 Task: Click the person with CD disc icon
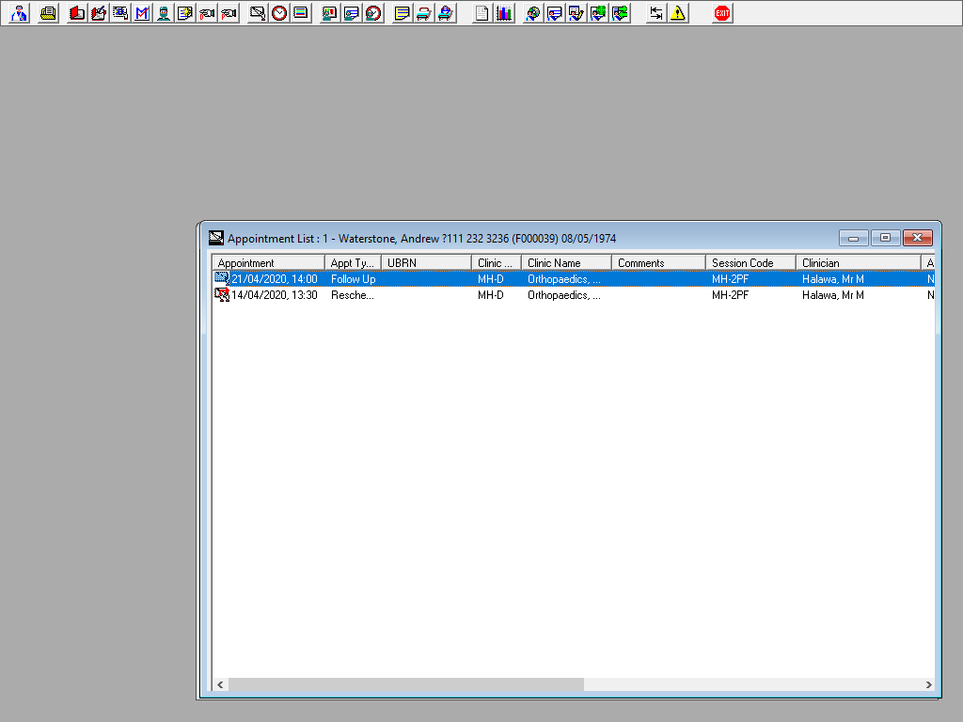(x=533, y=13)
